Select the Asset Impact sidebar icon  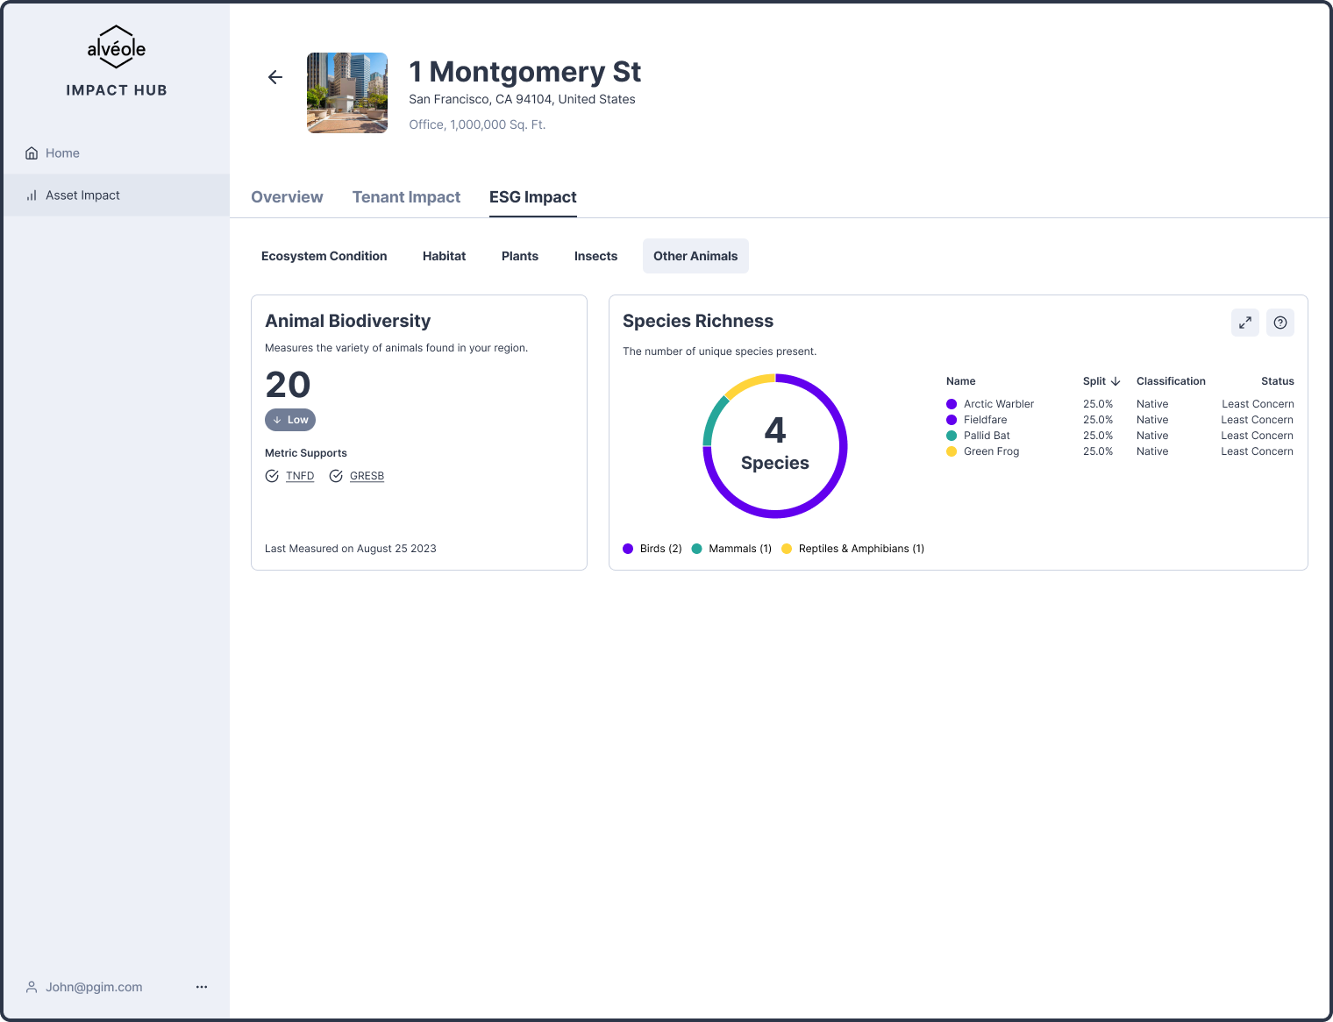click(x=31, y=195)
